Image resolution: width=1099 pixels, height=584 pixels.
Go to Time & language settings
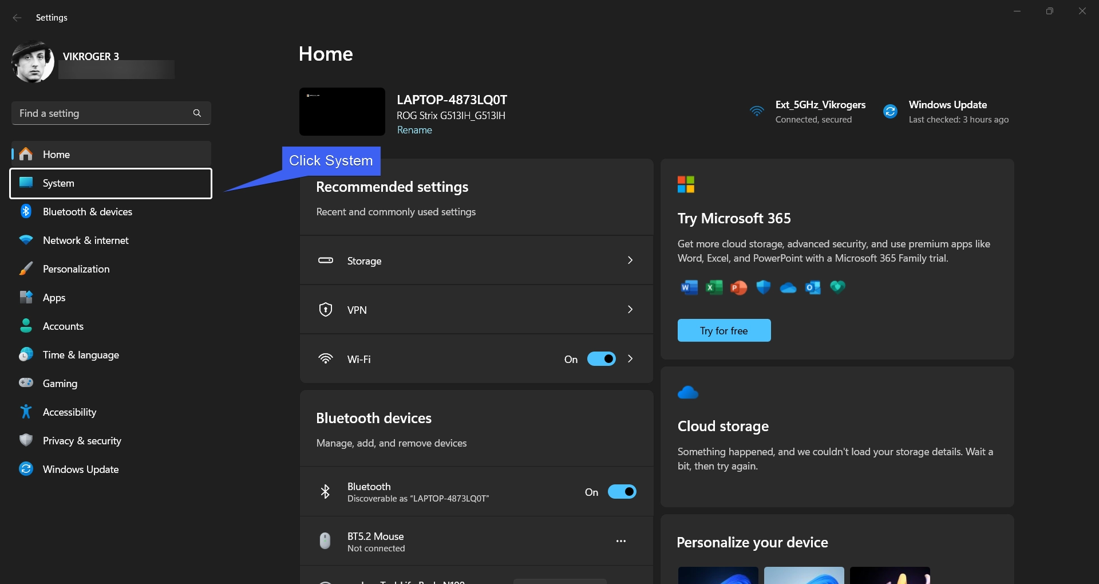[x=111, y=355]
